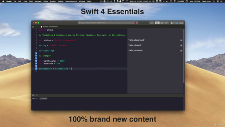The image size is (225, 127).
Task: Toggle the Navigator panel visibility
Action: click(x=172, y=23)
